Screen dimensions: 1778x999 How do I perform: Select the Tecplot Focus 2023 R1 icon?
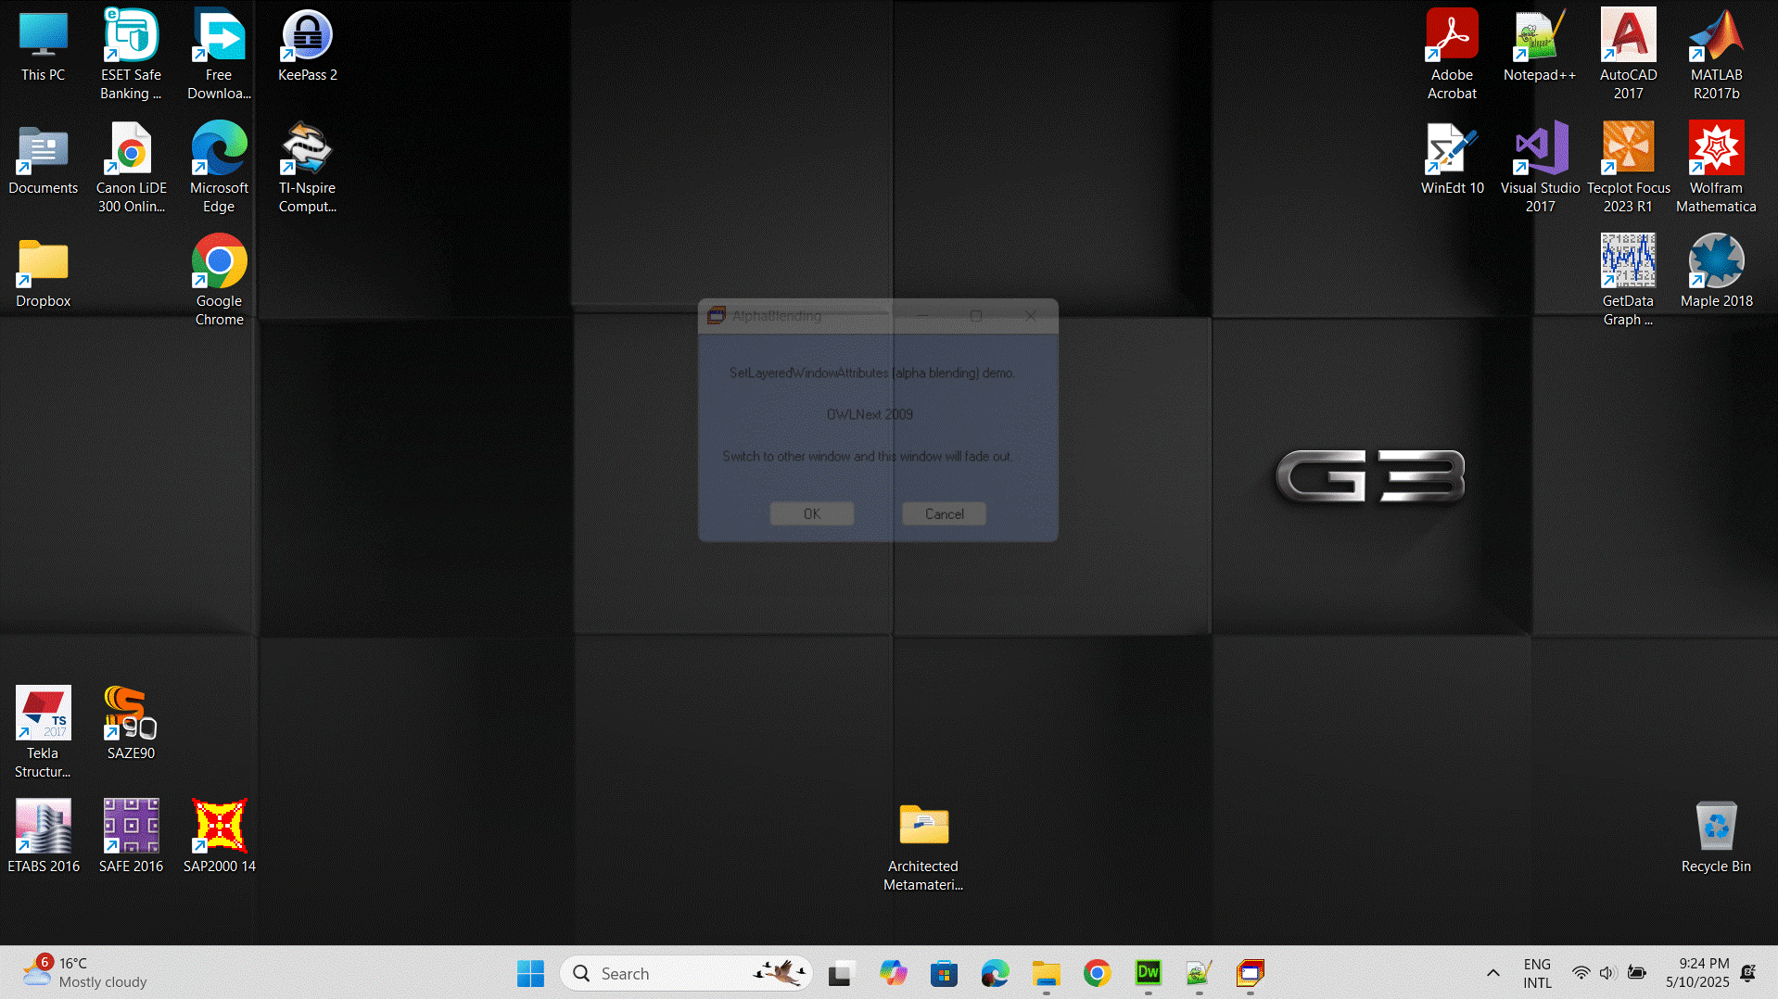click(x=1627, y=167)
